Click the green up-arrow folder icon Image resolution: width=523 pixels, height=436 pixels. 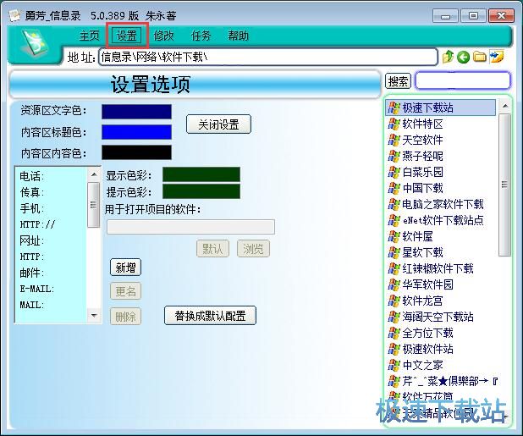pos(448,57)
